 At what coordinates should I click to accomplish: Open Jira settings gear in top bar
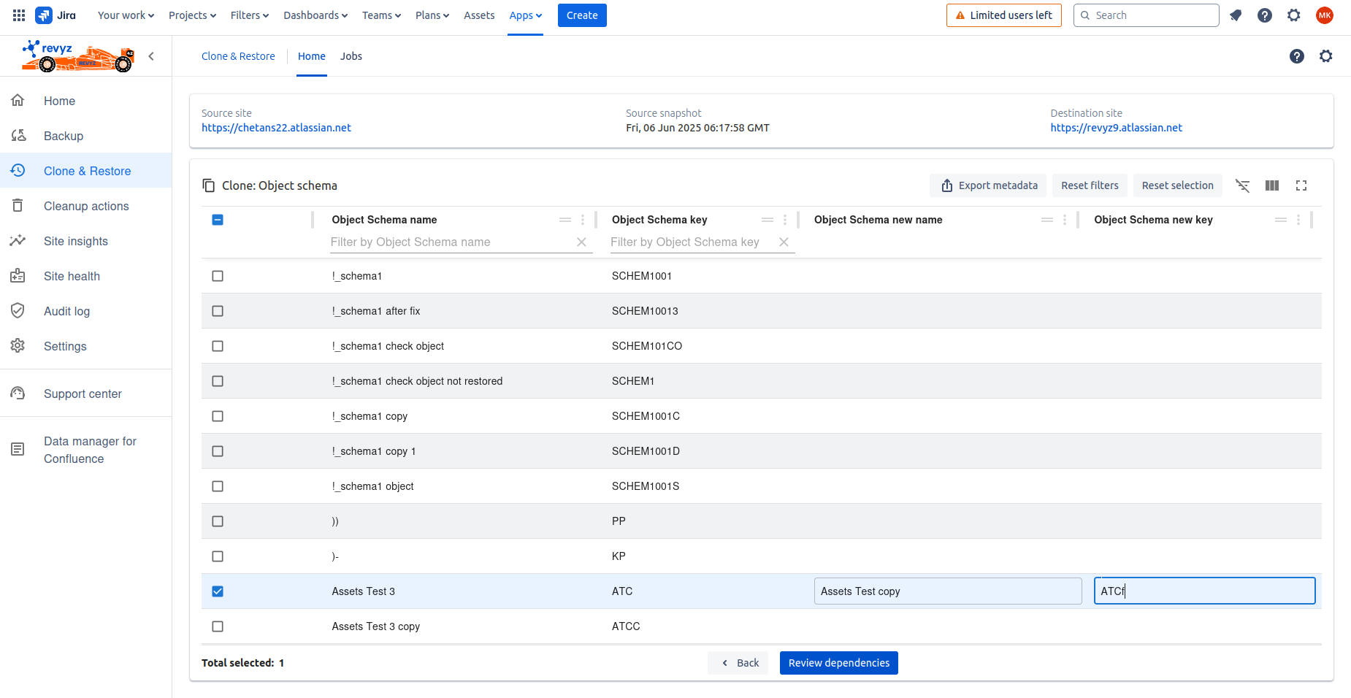click(x=1294, y=15)
